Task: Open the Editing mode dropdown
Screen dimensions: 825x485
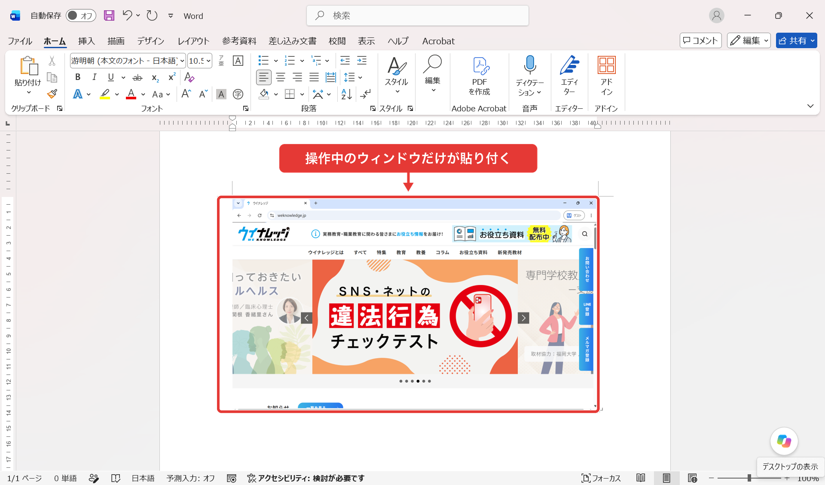Action: tap(749, 40)
